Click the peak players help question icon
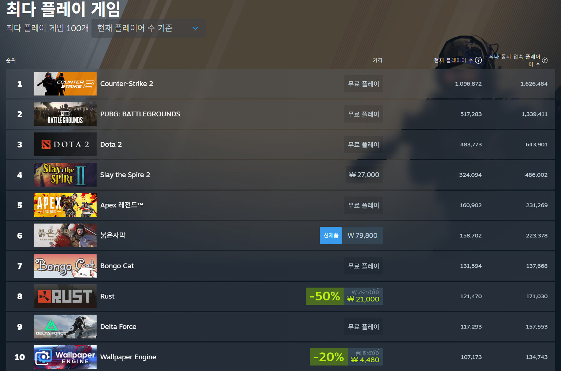561x371 pixels. (x=545, y=60)
